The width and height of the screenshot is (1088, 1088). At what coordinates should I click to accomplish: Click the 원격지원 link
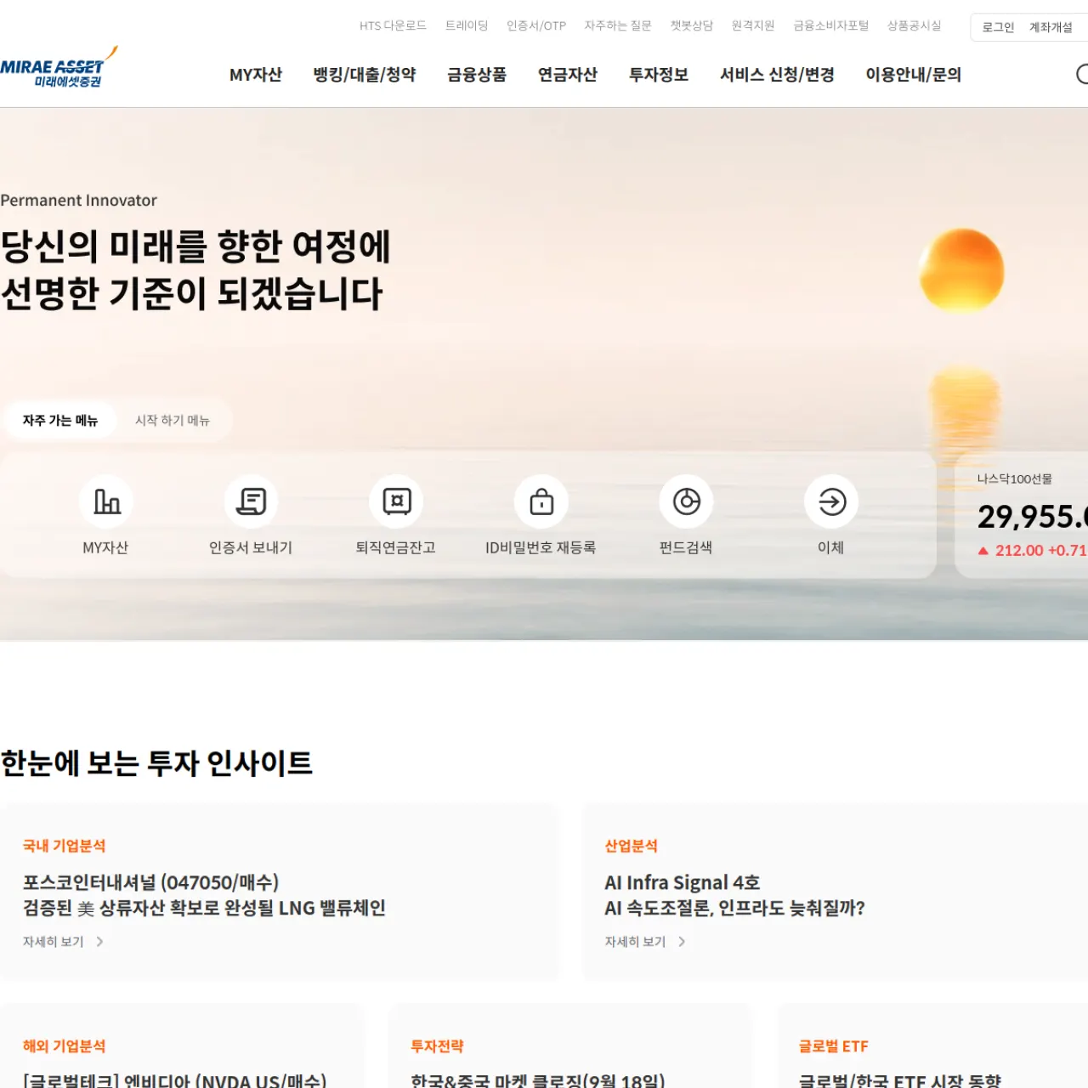pyautogui.click(x=753, y=25)
